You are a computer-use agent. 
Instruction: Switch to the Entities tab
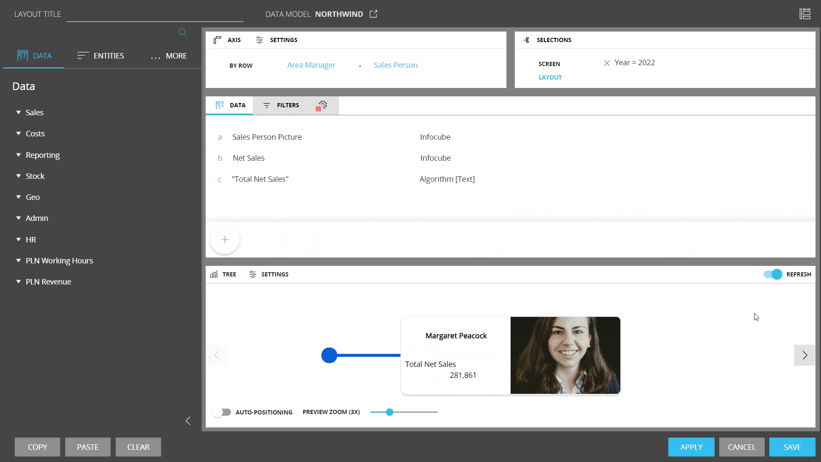[101, 56]
